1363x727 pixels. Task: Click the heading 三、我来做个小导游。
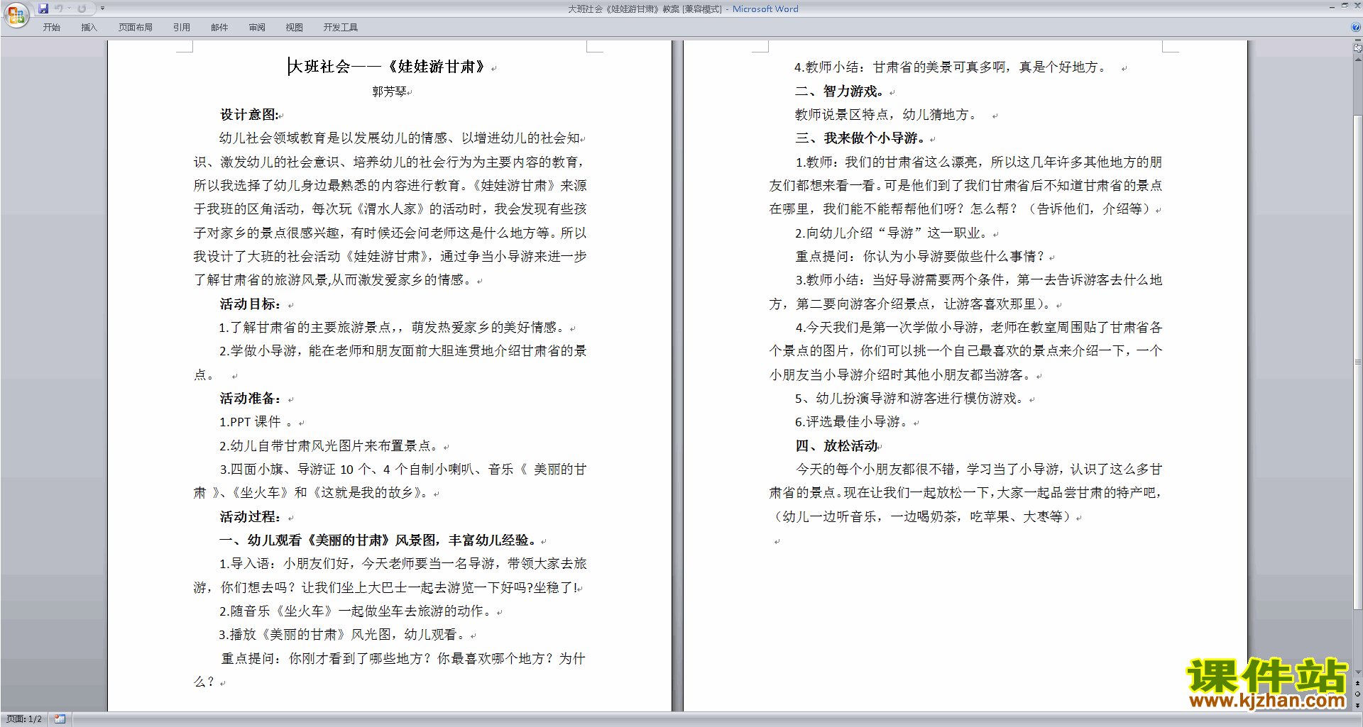[860, 138]
